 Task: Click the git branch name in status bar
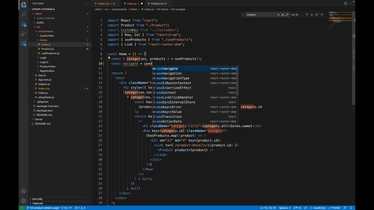click(x=43, y=208)
